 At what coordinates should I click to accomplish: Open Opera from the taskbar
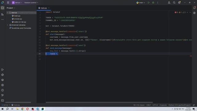[x=27, y=109]
